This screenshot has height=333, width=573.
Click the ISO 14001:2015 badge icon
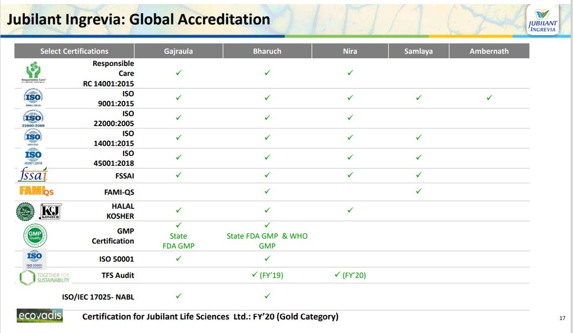click(32, 138)
